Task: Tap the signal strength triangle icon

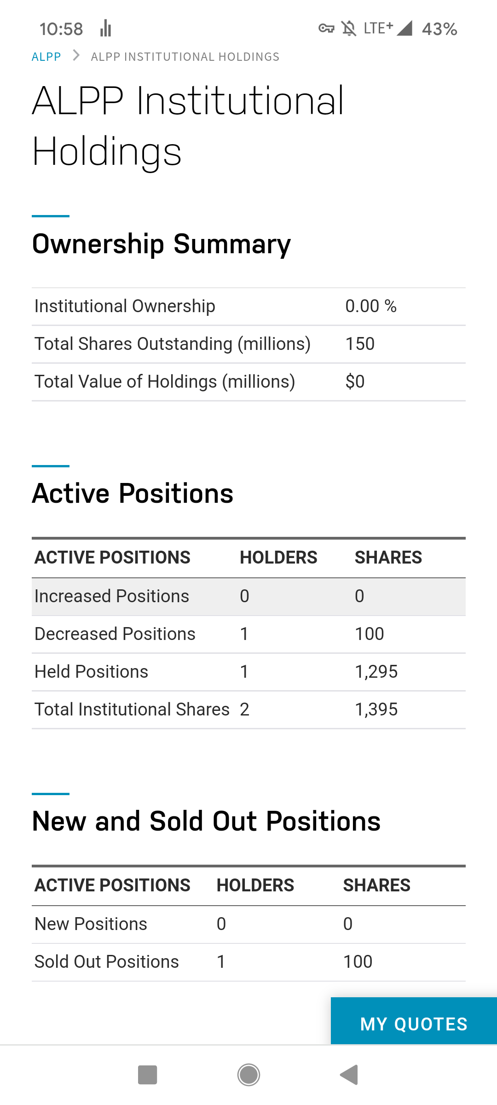Action: (405, 29)
